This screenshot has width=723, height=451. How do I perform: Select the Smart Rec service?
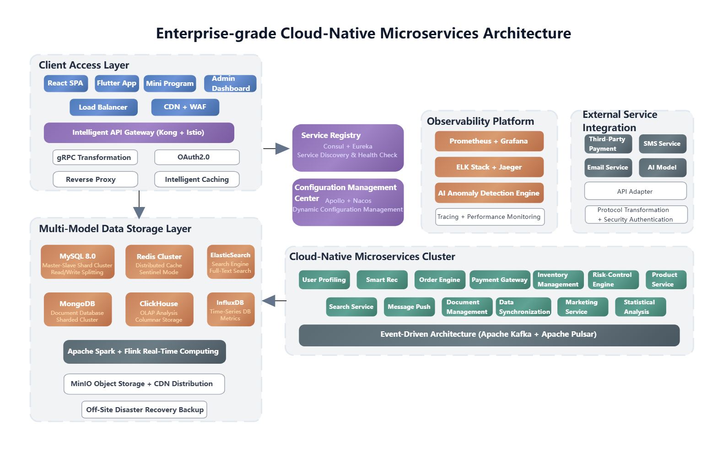coord(382,280)
